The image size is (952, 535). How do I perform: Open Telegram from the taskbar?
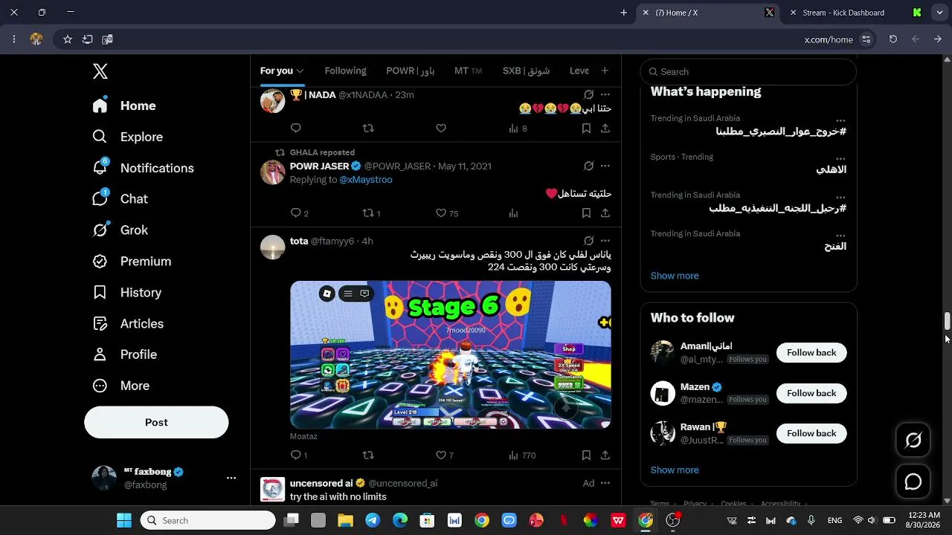373,521
